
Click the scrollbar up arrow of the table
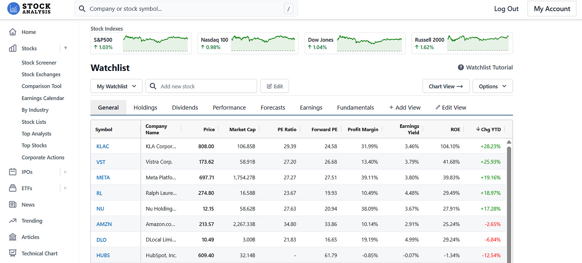point(509,142)
